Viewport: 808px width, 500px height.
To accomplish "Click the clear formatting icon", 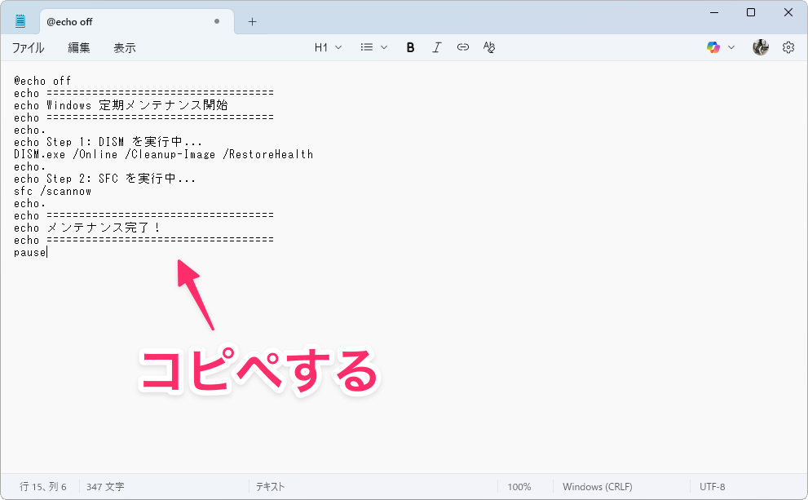I will [489, 47].
